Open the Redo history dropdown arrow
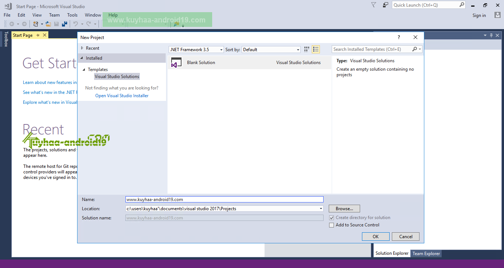The height and width of the screenshot is (268, 504). point(95,24)
